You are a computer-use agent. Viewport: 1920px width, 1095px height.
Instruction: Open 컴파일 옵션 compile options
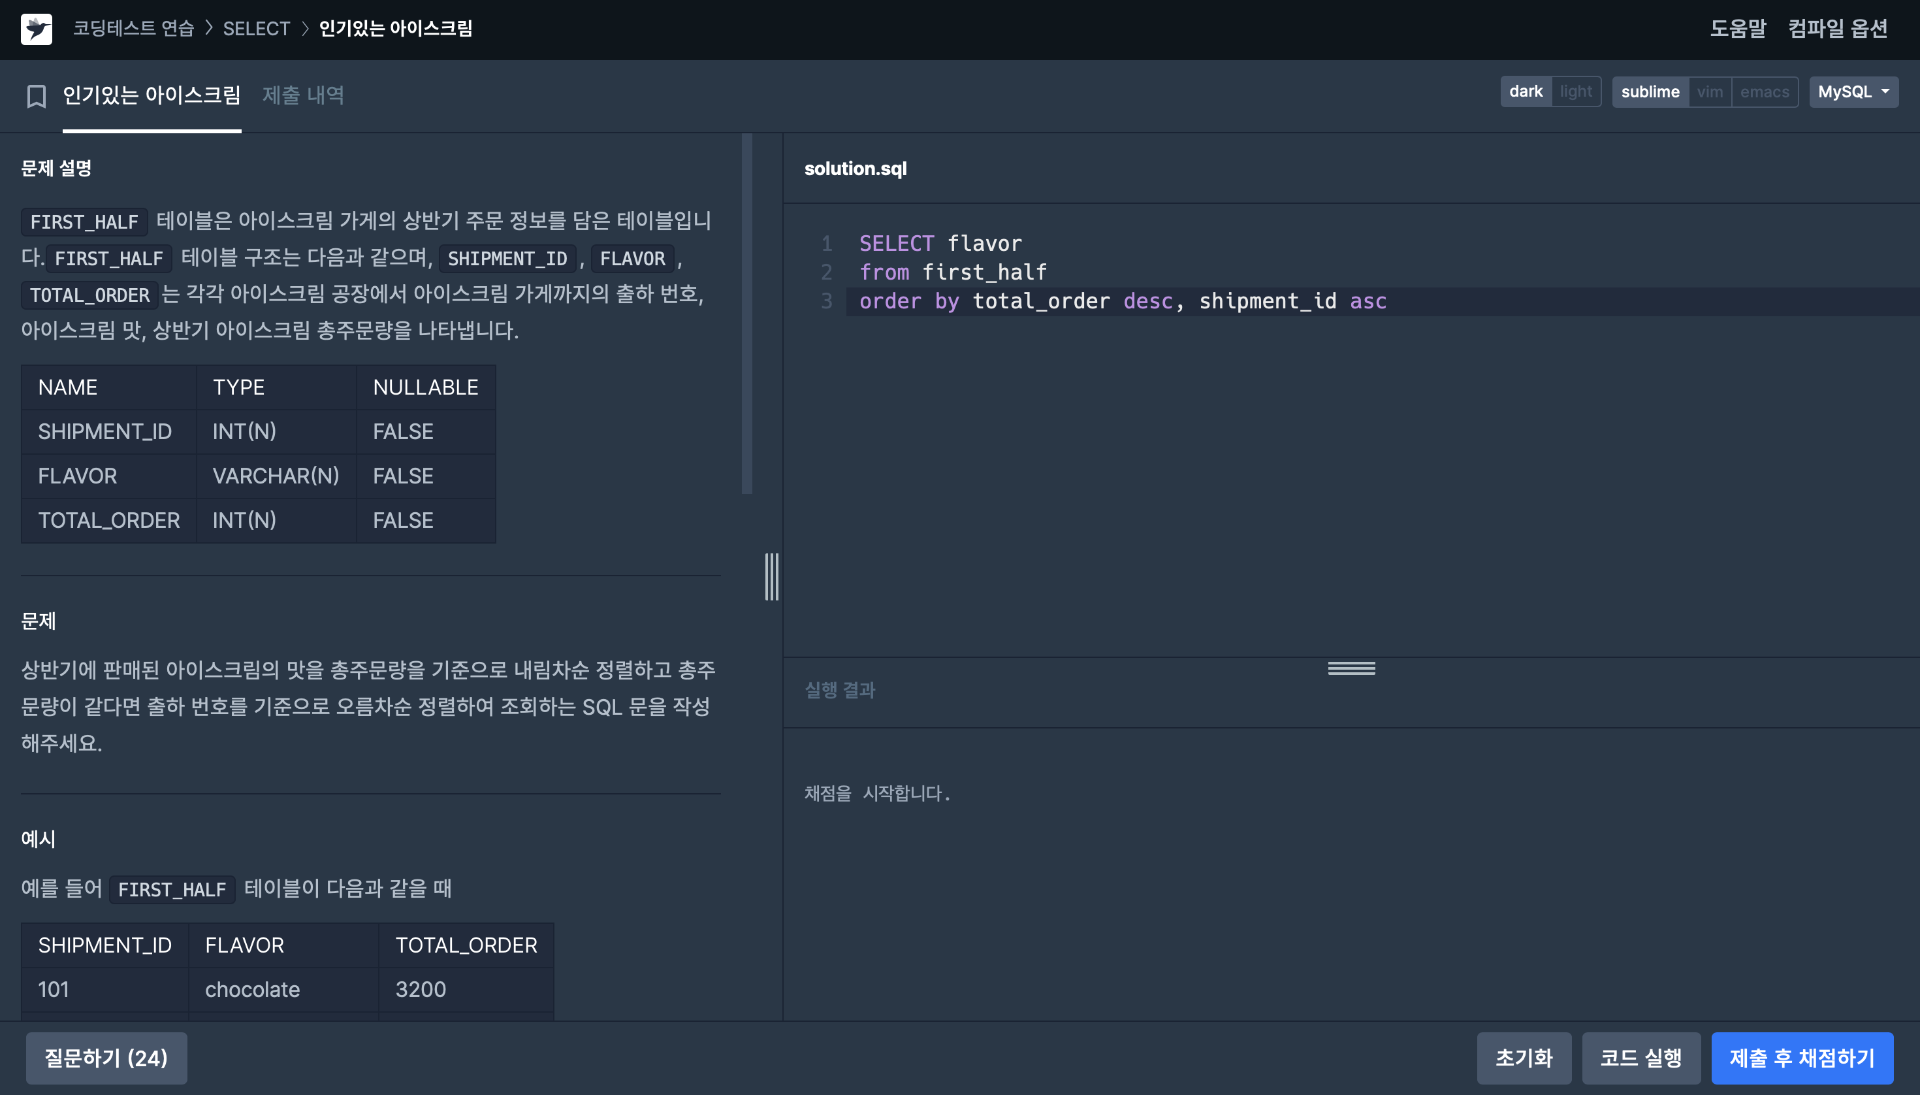pyautogui.click(x=1837, y=29)
